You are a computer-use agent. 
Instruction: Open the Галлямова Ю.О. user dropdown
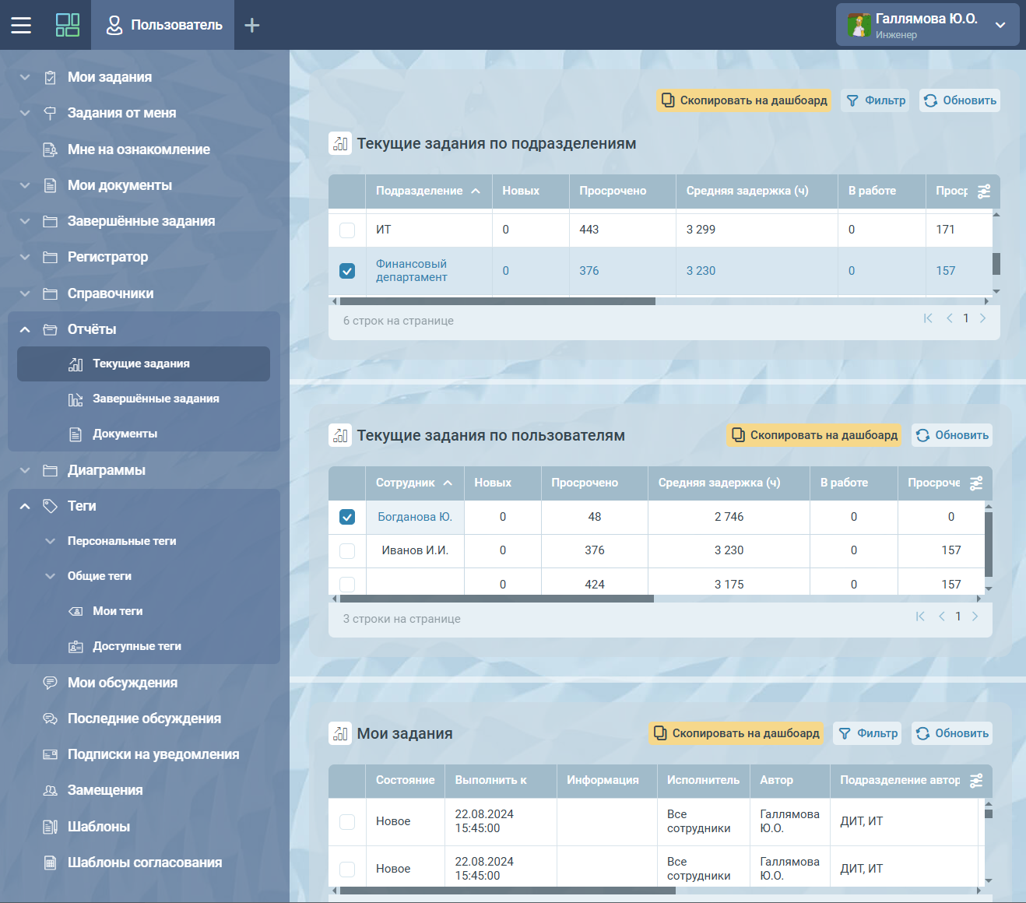(x=1000, y=25)
